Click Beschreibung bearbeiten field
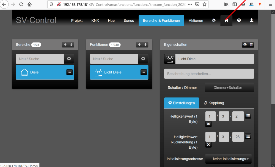This screenshot has width=275, height=167. coord(209,73)
